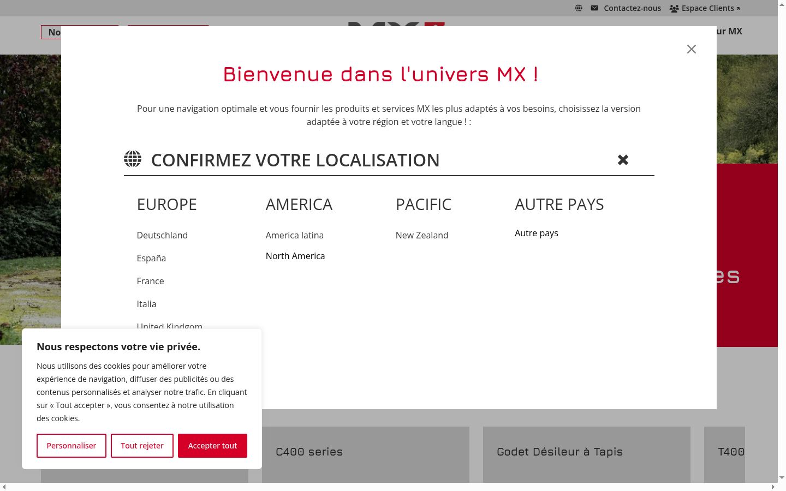Click the people icon beside Espace Clients

point(674,8)
